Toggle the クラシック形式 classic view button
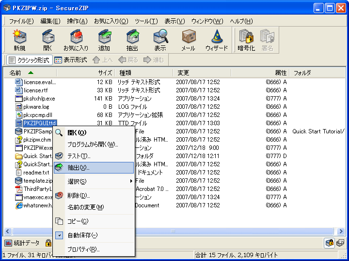This screenshot has width=349, height=261. click(x=30, y=60)
